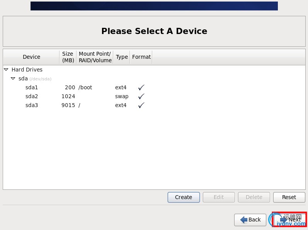Click the /boot mount point text

click(85, 87)
